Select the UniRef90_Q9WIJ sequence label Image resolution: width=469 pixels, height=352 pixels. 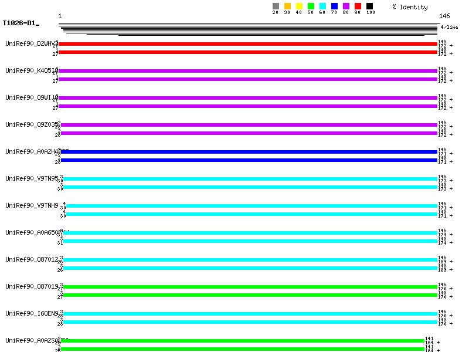click(x=30, y=97)
